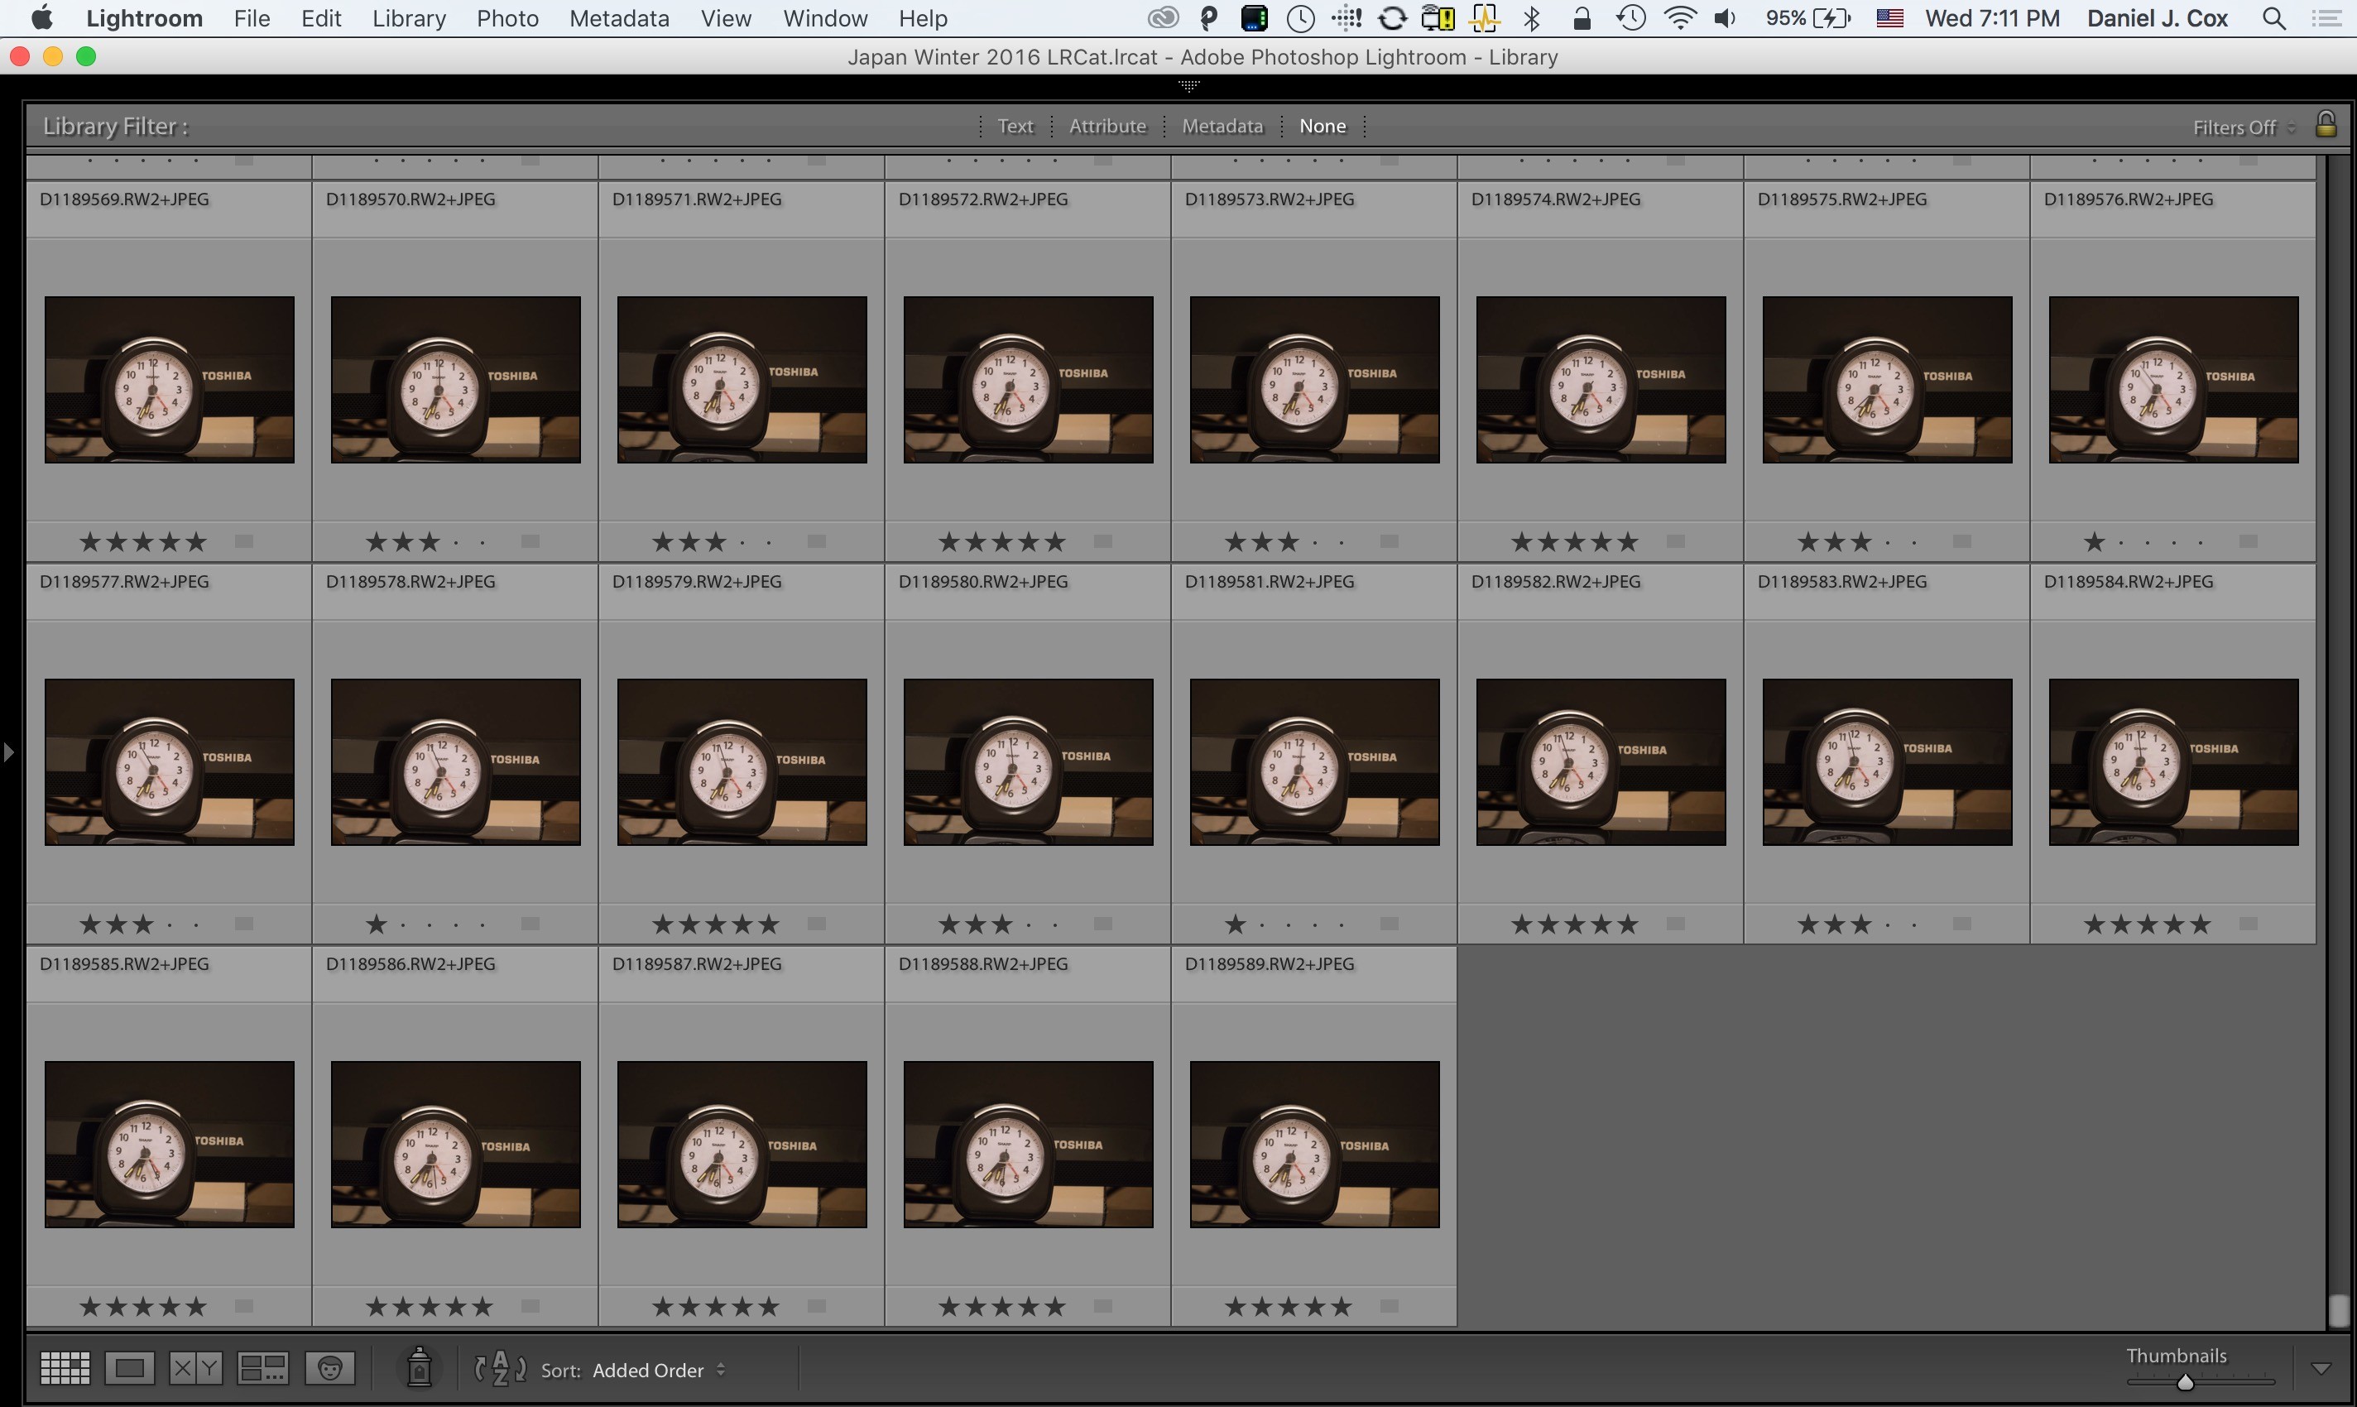Open the Bluetooth menu bar icon
Screen dimensions: 2357x1407
(1531, 18)
